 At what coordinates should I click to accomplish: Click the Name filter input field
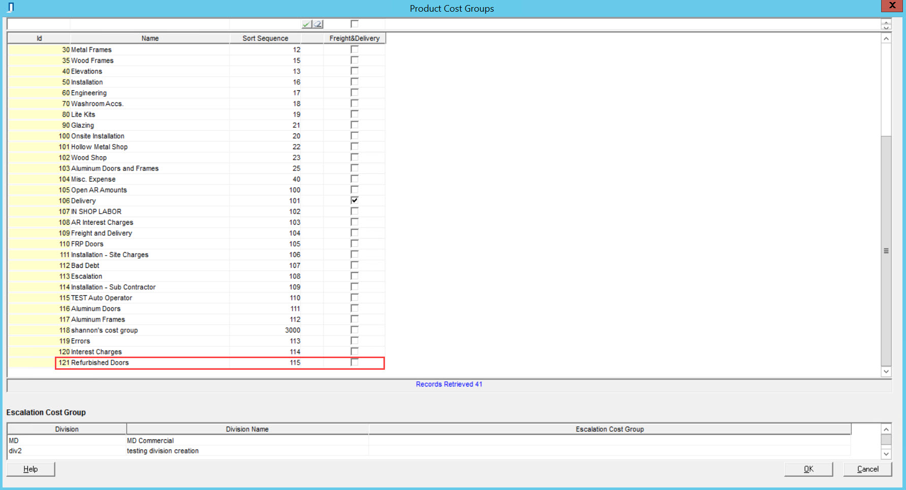pos(150,24)
